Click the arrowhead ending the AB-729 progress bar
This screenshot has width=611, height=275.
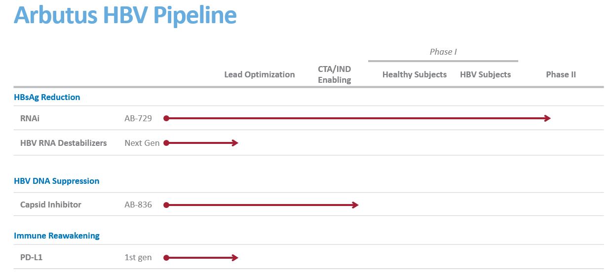[548, 118]
